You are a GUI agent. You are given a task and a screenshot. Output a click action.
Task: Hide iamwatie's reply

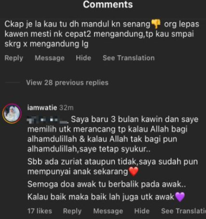142,211
